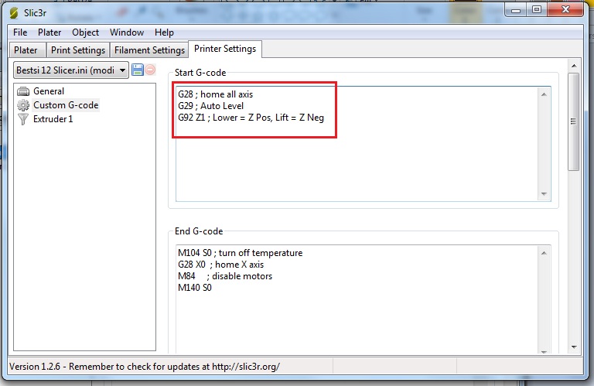Click the funnel icon beside Extruder 1

[23, 119]
